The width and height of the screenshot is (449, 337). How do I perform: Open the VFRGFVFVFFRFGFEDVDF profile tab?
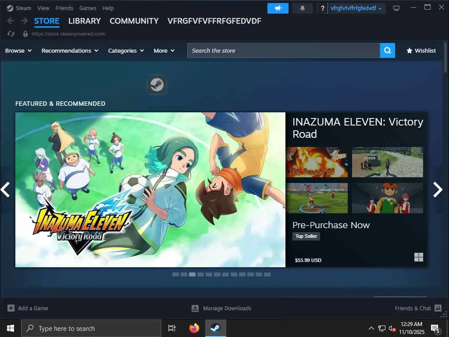[214, 21]
